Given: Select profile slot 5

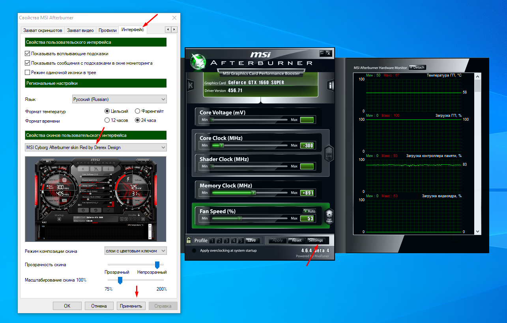Looking at the screenshot, I should [241, 241].
